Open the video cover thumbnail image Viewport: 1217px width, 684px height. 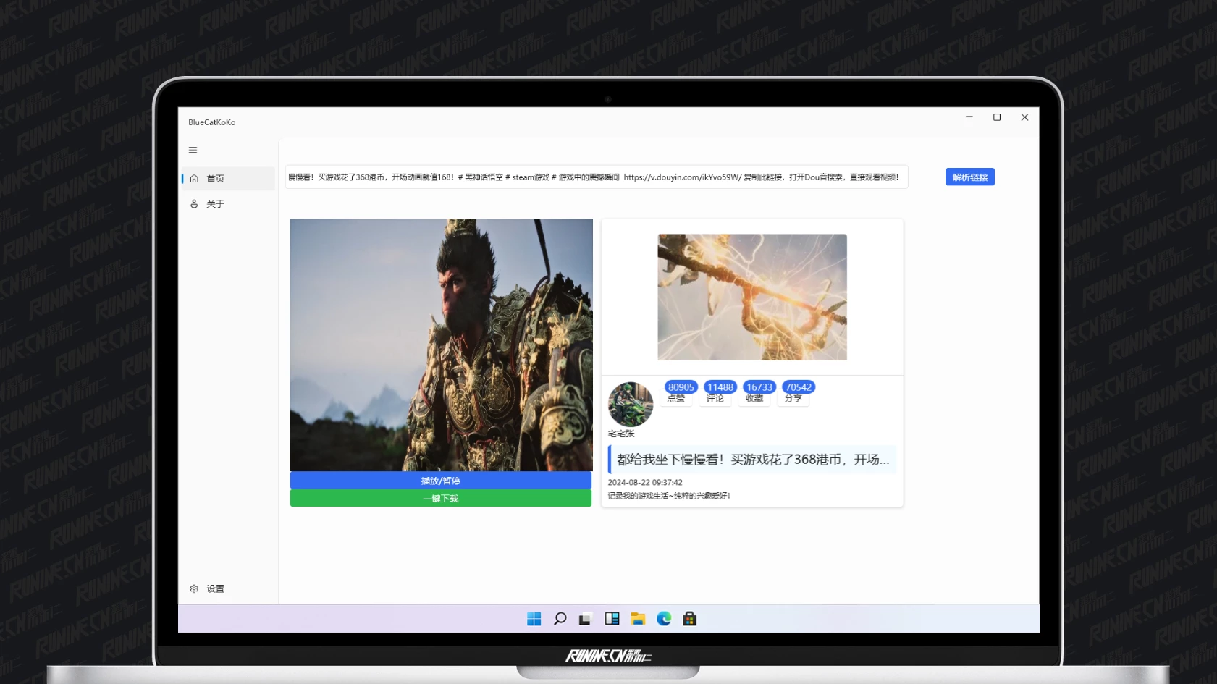click(x=751, y=297)
